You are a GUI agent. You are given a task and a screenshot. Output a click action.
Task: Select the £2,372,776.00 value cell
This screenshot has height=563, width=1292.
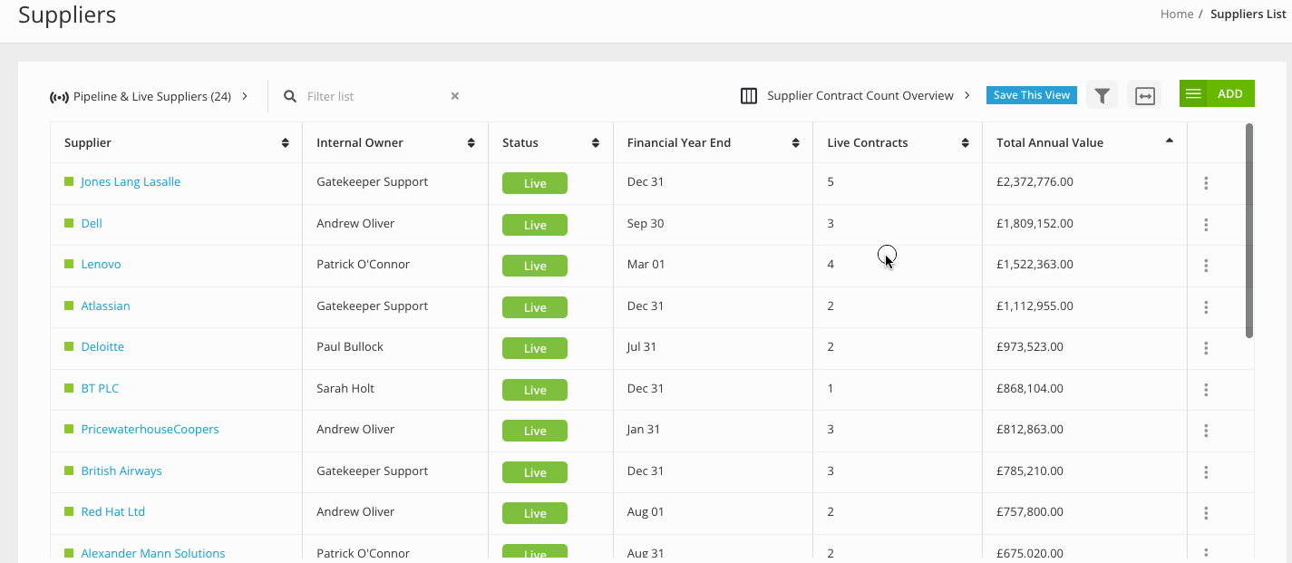(1035, 181)
